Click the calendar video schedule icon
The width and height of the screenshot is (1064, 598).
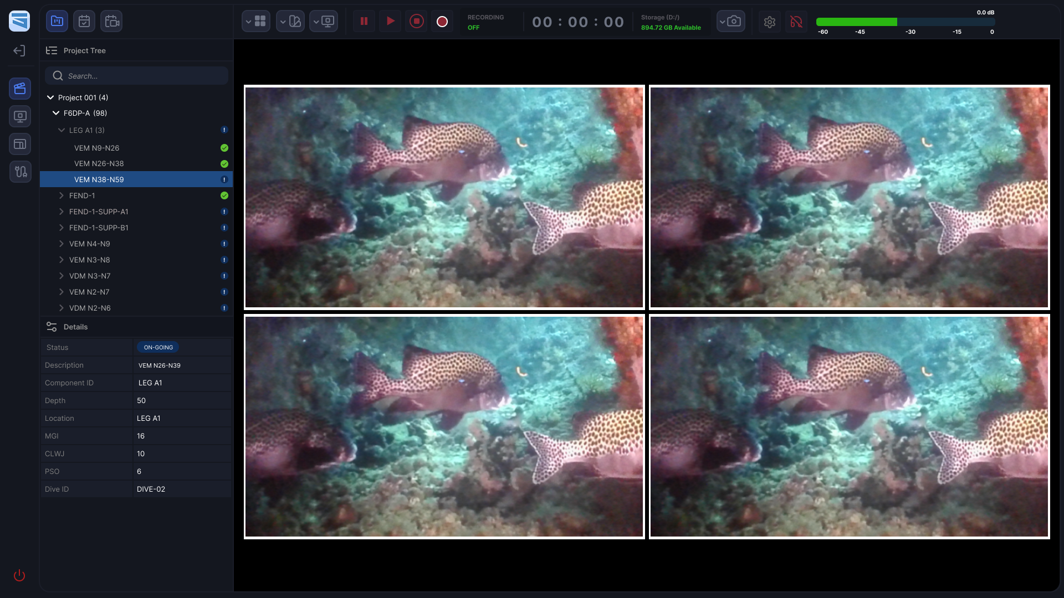point(112,22)
